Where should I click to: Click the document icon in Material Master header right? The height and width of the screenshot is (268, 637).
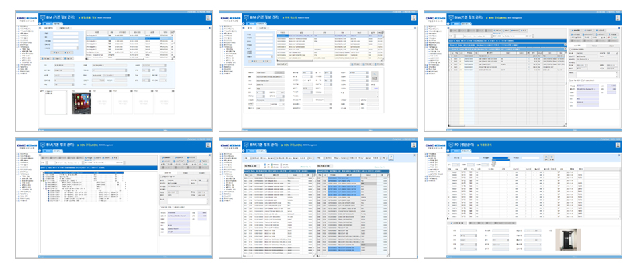point(414,17)
